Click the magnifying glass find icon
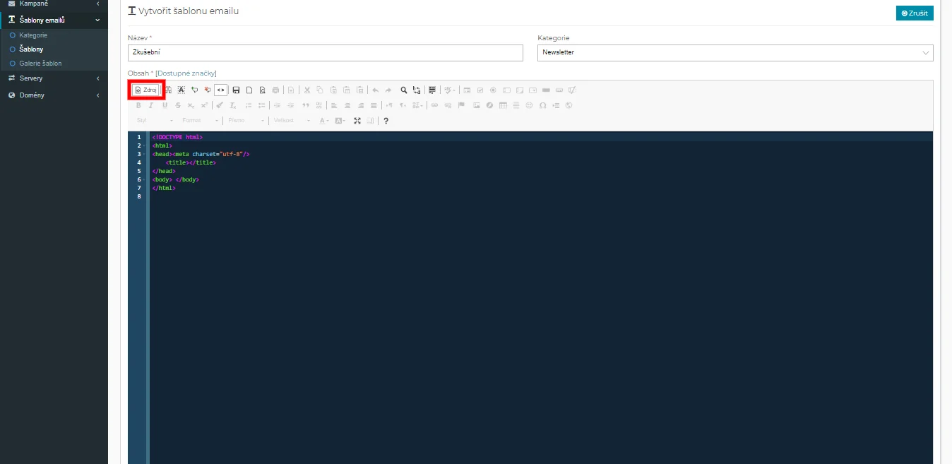 click(404, 90)
